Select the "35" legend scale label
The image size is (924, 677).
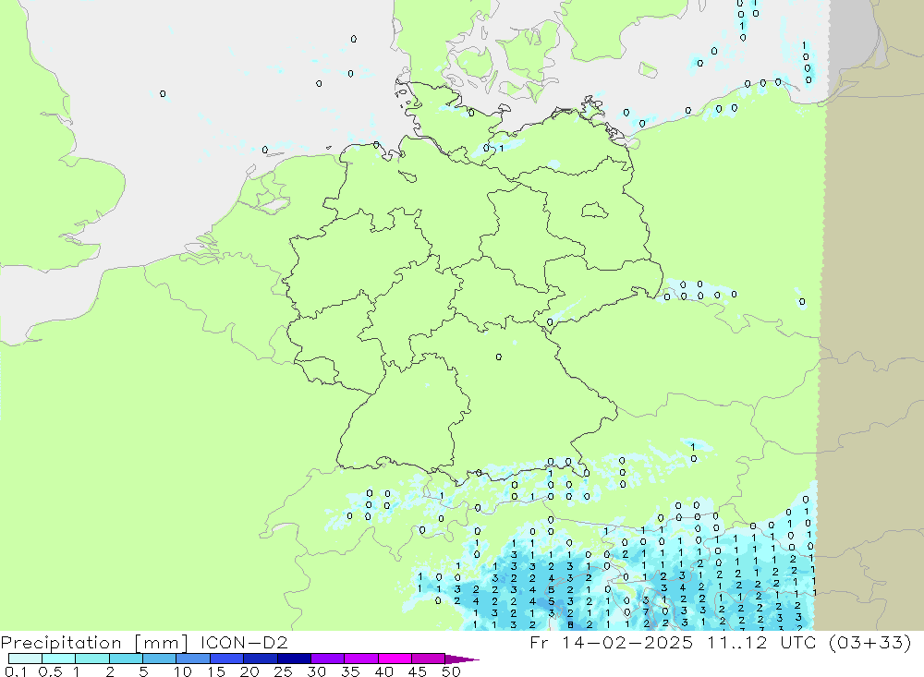click(350, 671)
